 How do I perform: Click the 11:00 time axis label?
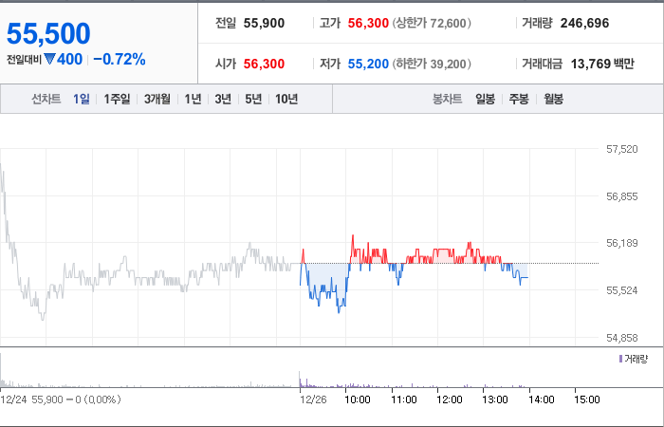(403, 399)
